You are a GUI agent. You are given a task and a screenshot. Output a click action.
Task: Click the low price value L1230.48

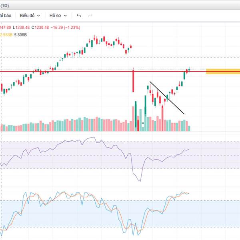pyautogui.click(x=21, y=28)
